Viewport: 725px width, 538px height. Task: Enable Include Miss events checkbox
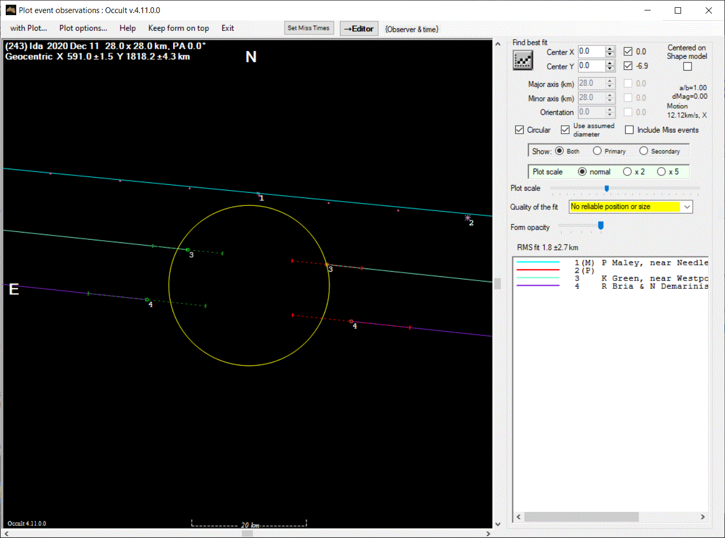click(x=629, y=130)
